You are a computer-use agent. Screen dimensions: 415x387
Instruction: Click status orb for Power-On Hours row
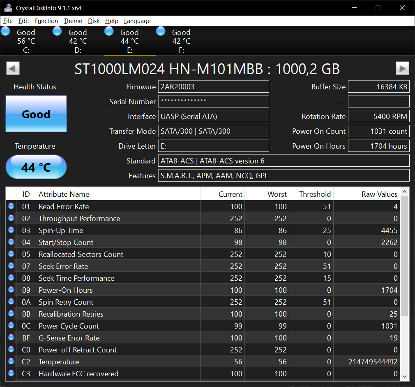[11, 289]
